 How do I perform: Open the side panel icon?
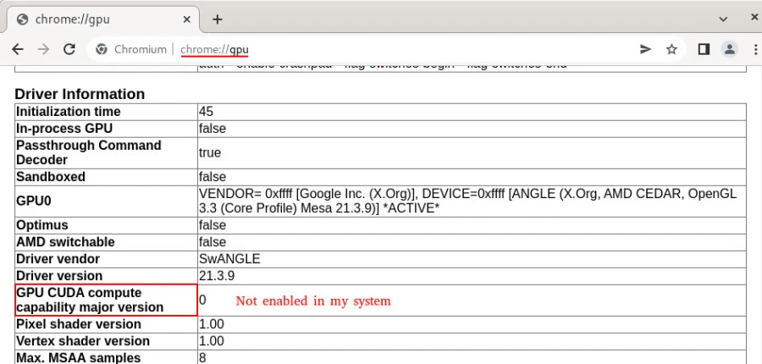703,49
